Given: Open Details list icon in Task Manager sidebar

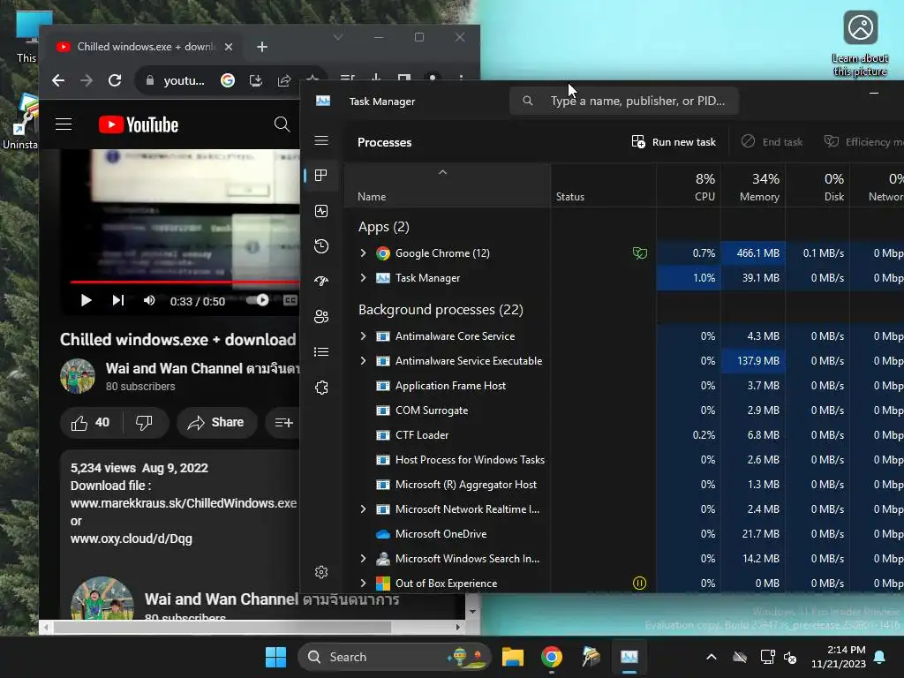Looking at the screenshot, I should [x=321, y=351].
